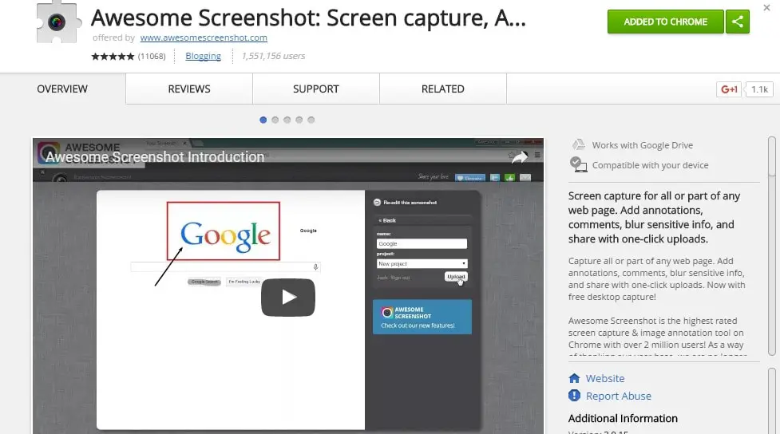The image size is (780, 434).
Task: Click the five-star rating display
Action: 113,56
